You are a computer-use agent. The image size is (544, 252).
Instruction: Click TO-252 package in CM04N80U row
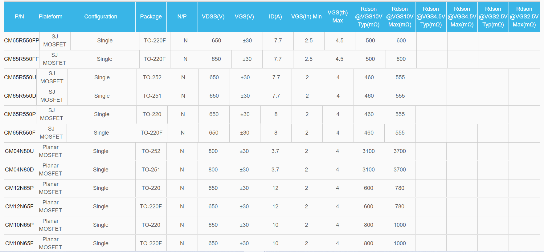pos(151,151)
